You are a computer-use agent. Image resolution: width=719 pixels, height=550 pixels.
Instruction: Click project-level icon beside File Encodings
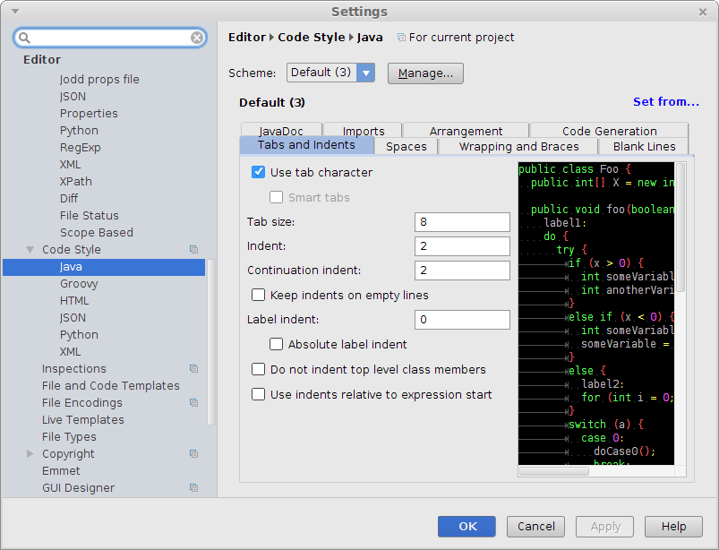tap(193, 403)
